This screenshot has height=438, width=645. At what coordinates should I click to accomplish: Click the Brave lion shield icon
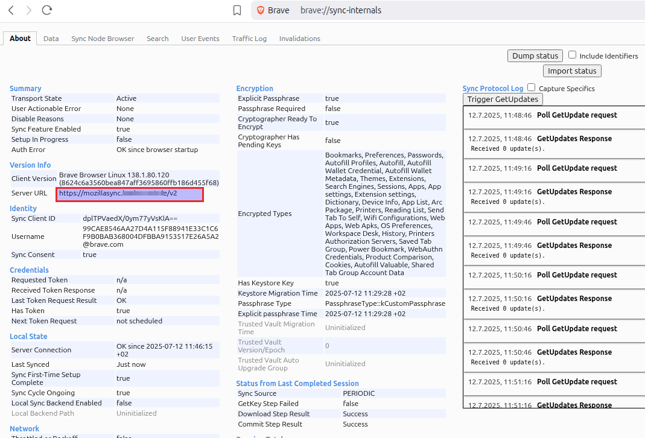[261, 10]
